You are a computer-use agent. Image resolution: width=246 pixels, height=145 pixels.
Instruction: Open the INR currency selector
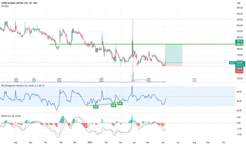click(x=239, y=3)
